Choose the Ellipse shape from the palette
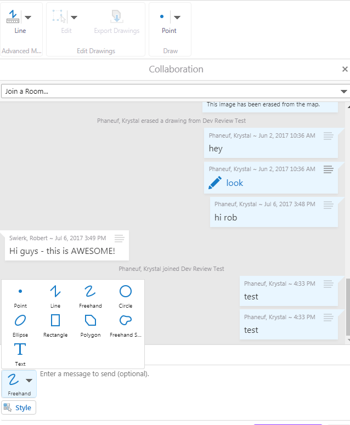 coord(20,326)
